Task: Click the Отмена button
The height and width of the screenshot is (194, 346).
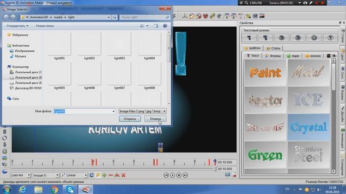Action: tap(155, 119)
